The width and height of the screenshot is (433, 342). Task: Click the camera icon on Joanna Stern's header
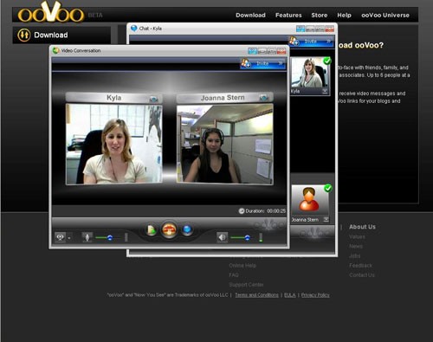pyautogui.click(x=263, y=98)
